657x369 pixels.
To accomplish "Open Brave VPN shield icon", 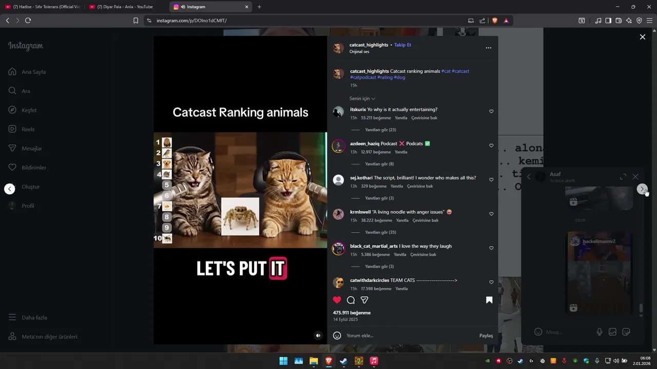I will [x=639, y=20].
